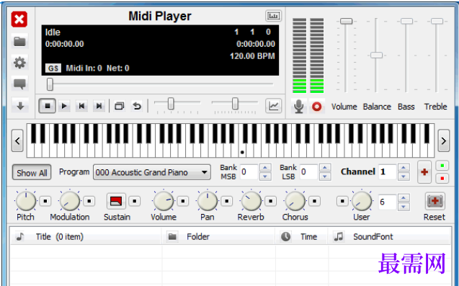Click the microphone input icon
The width and height of the screenshot is (459, 286).
click(298, 106)
